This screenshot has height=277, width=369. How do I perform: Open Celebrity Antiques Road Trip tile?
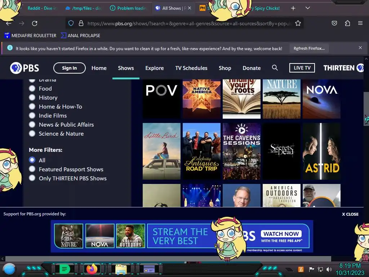coord(201,151)
